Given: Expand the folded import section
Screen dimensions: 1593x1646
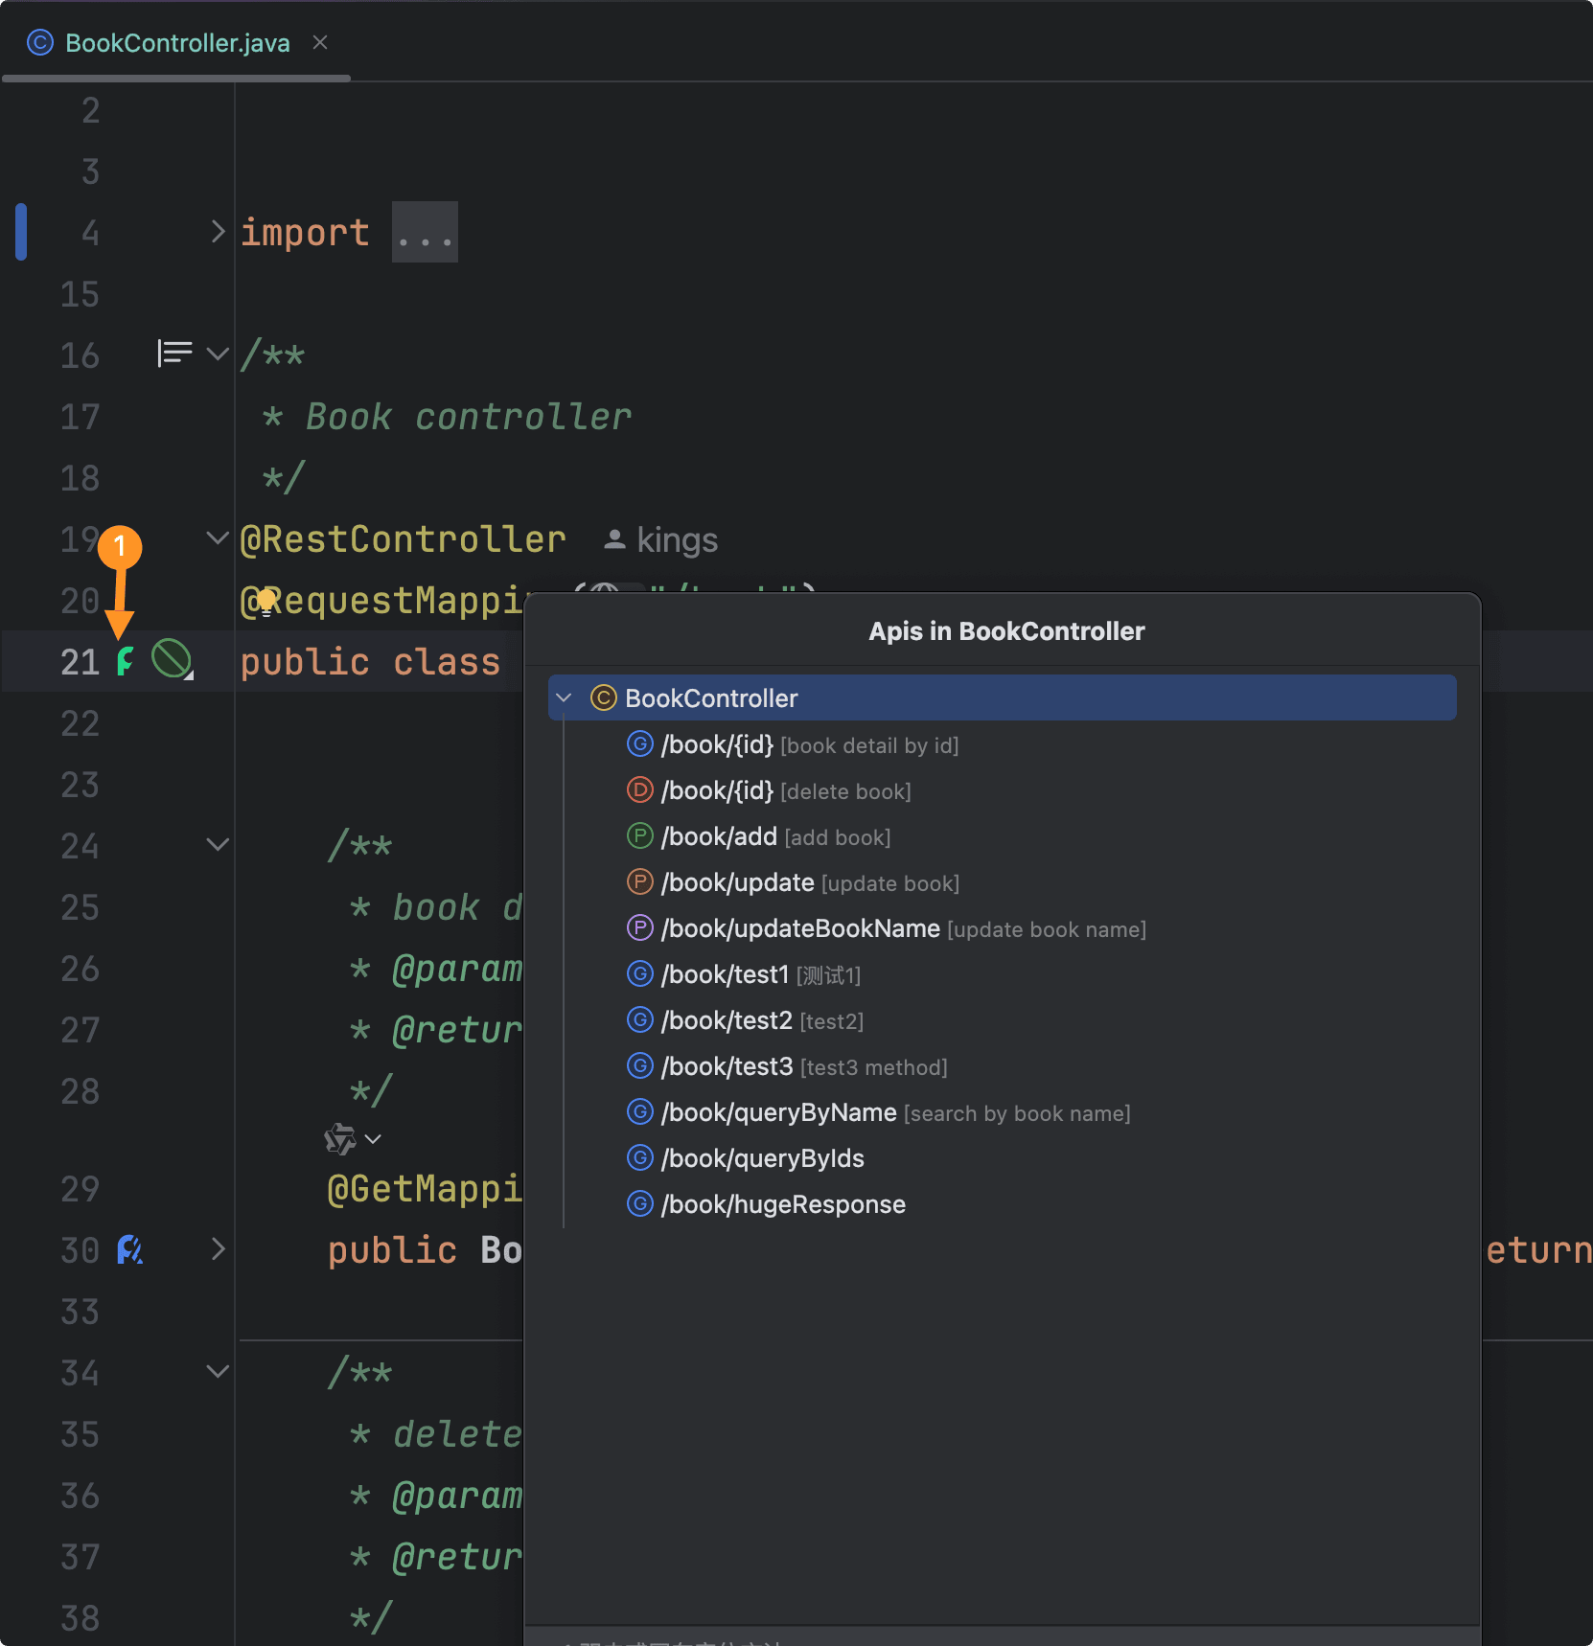Looking at the screenshot, I should click(218, 232).
